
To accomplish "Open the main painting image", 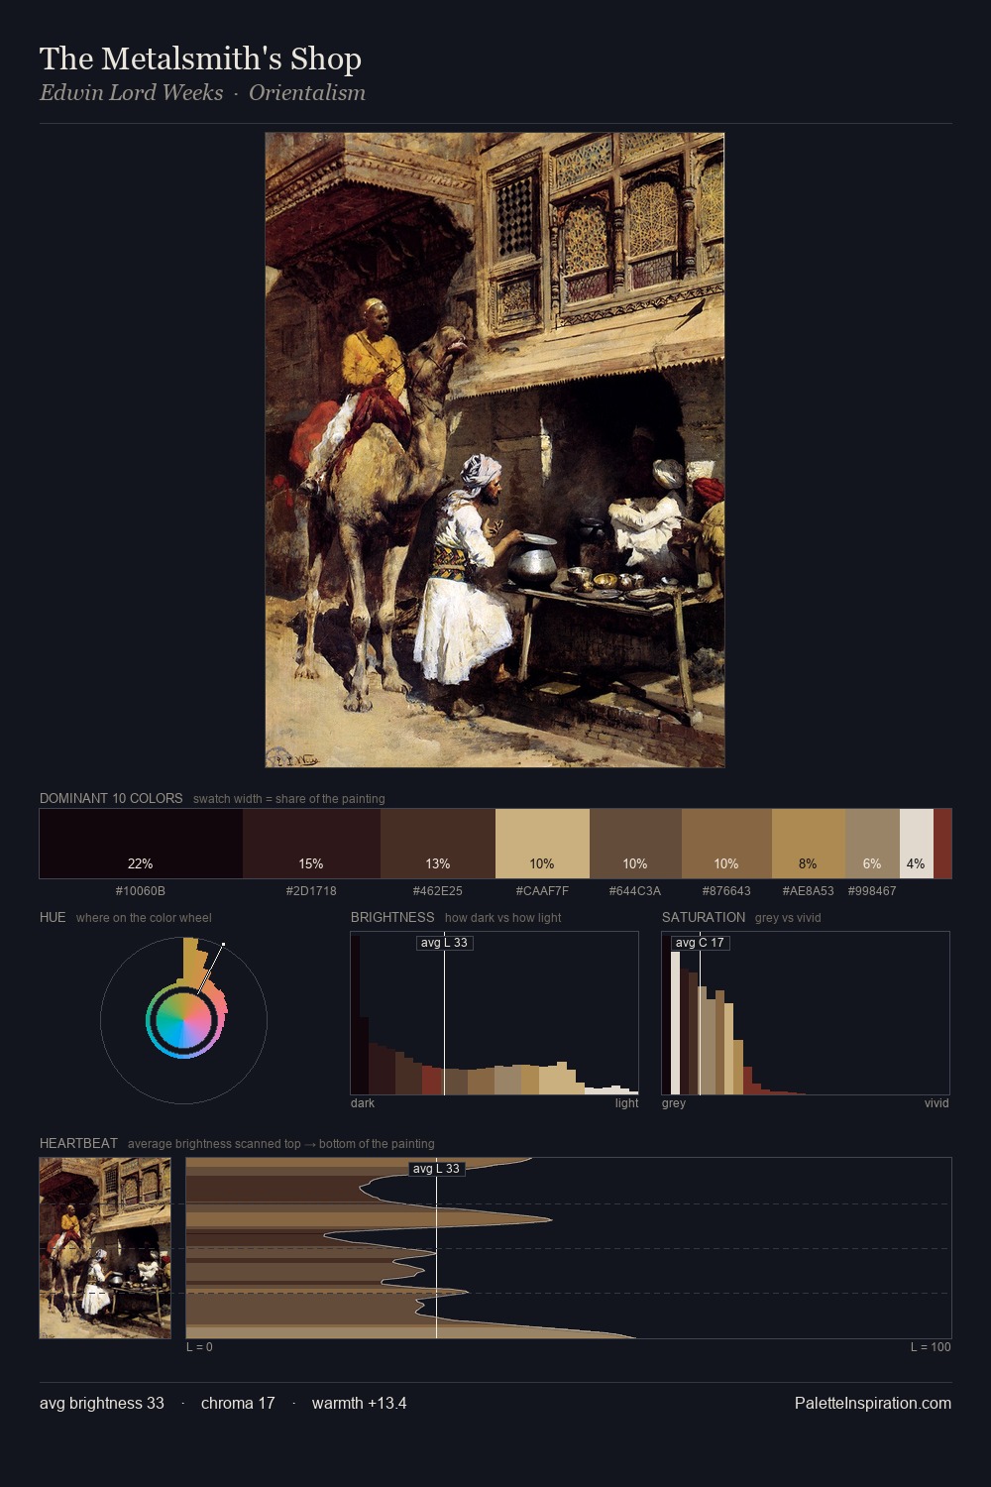I will pyautogui.click(x=495, y=450).
